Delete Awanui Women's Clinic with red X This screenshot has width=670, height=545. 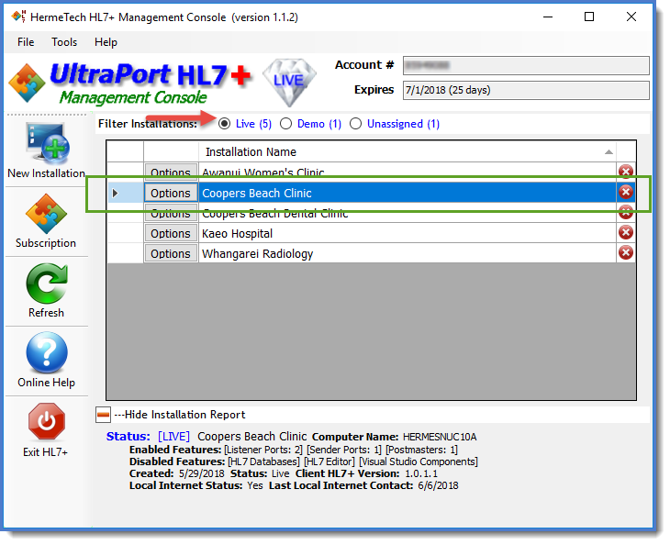click(x=626, y=171)
